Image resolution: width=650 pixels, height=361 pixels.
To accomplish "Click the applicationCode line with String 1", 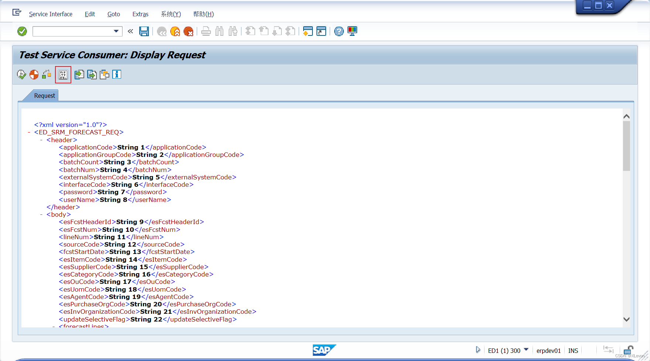I will pyautogui.click(x=133, y=147).
